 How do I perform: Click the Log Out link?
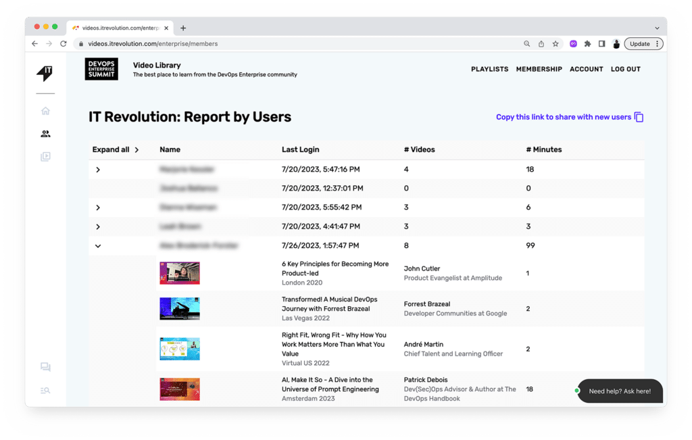(625, 69)
